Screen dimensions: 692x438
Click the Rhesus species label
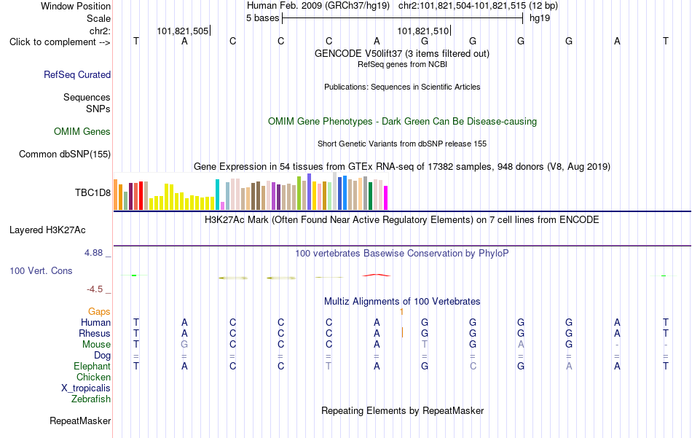coord(95,333)
